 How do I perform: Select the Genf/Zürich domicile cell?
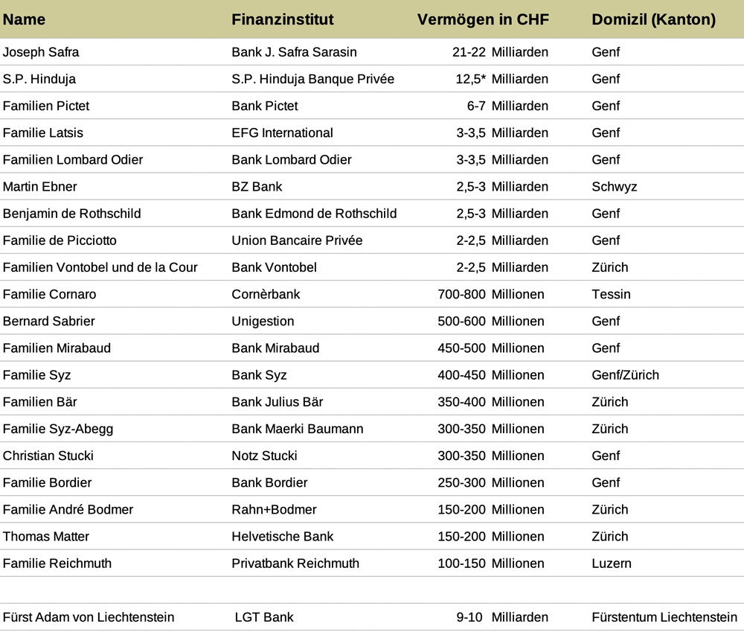(x=626, y=375)
